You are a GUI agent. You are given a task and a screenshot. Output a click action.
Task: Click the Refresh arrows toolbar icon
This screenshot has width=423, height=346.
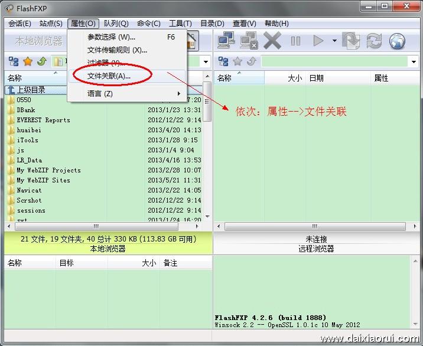point(374,41)
